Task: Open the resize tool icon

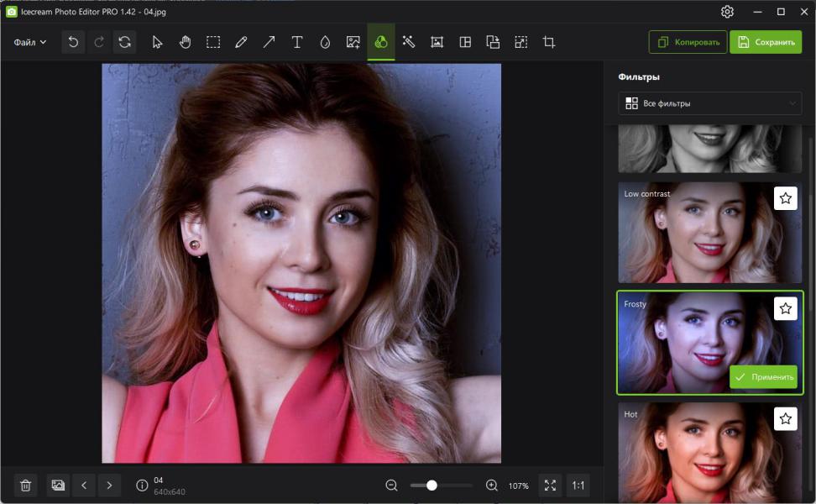Action: tap(521, 42)
